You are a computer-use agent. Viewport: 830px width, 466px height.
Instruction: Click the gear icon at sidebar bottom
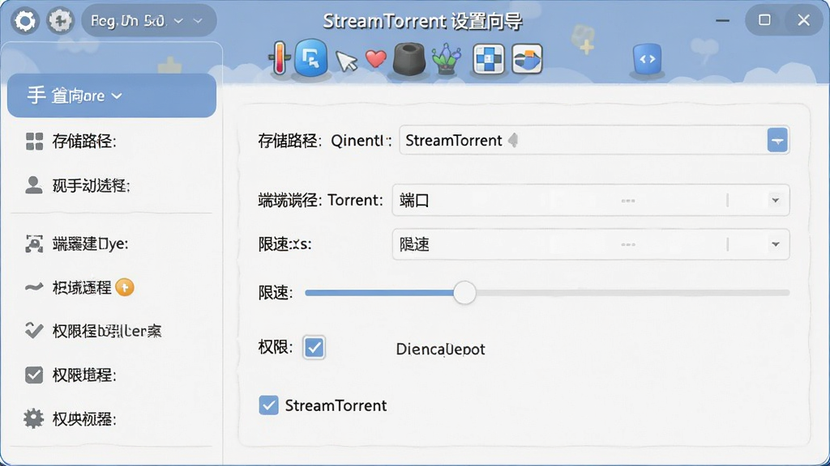coord(34,418)
